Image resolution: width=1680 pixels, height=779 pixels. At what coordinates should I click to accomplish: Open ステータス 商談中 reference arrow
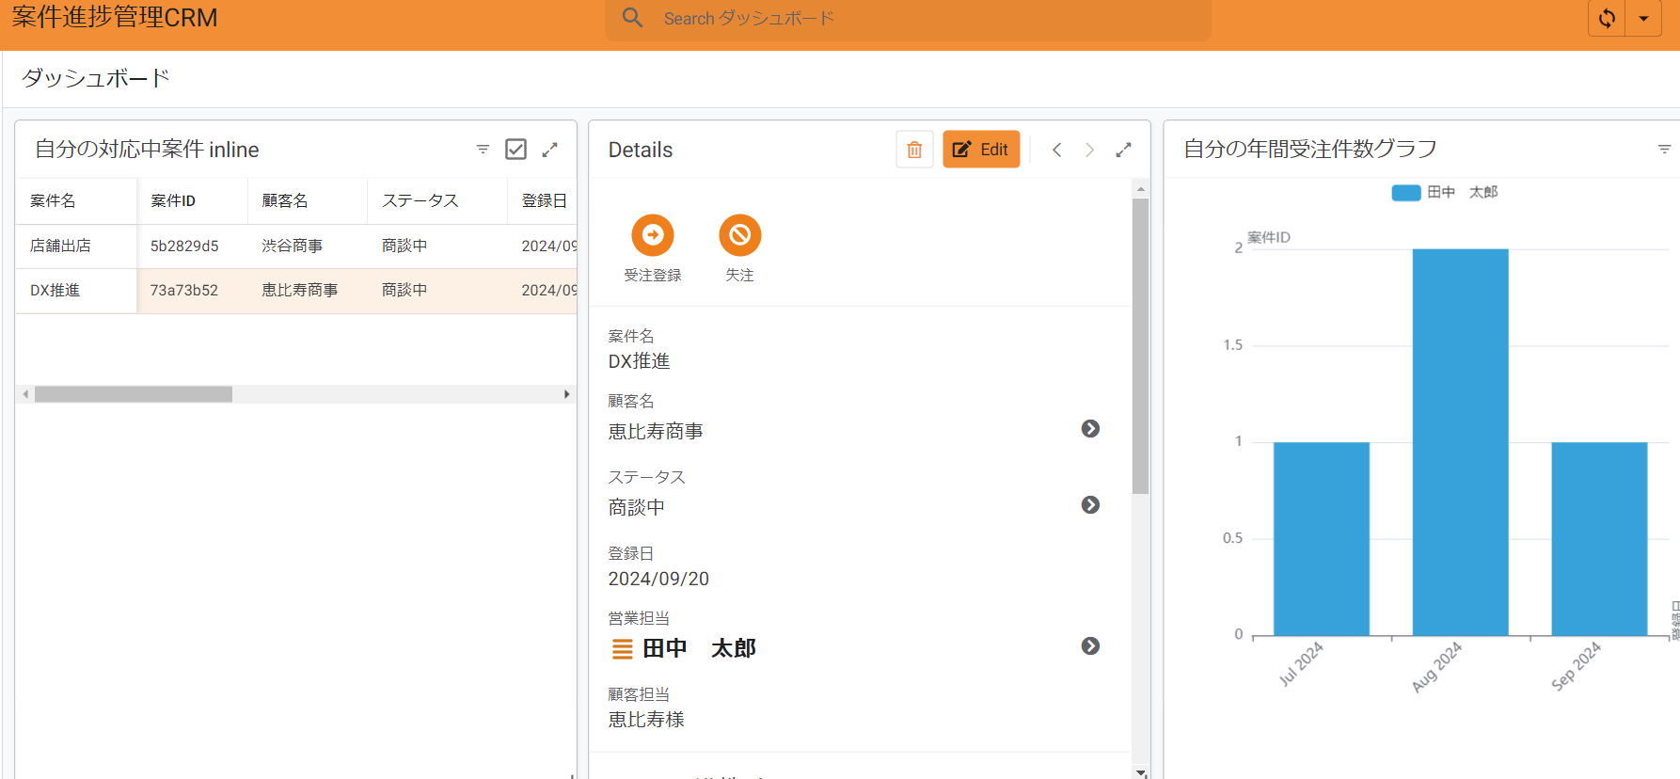click(1090, 505)
